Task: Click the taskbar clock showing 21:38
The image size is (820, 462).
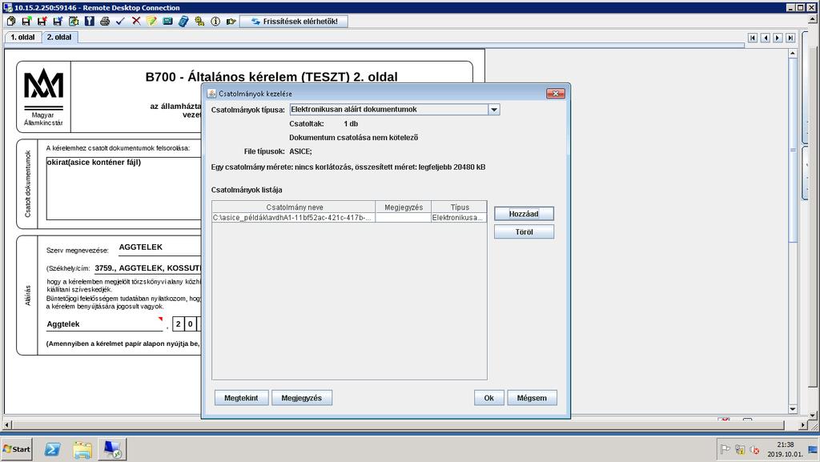Action: 785,449
